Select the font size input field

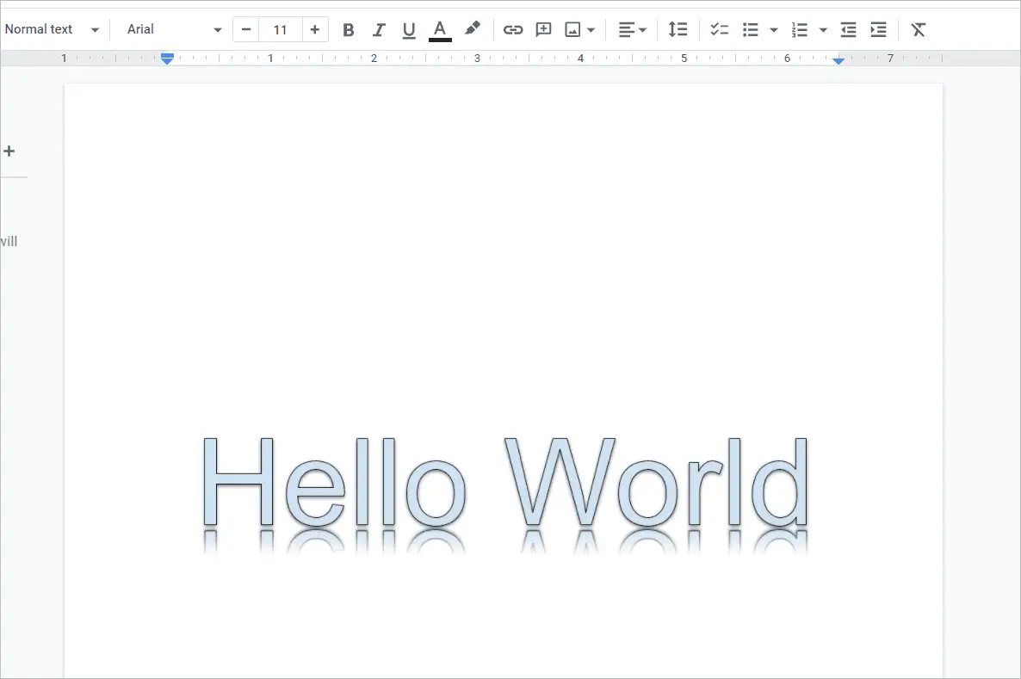[281, 28]
